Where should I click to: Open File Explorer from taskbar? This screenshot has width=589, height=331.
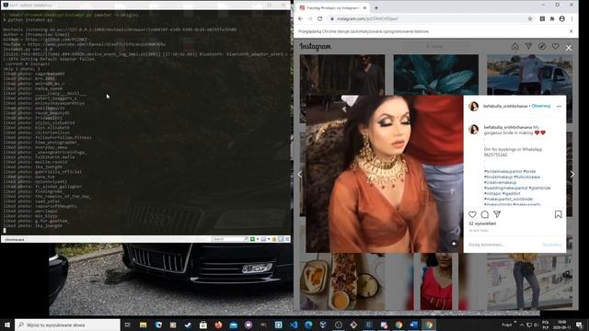(144, 325)
